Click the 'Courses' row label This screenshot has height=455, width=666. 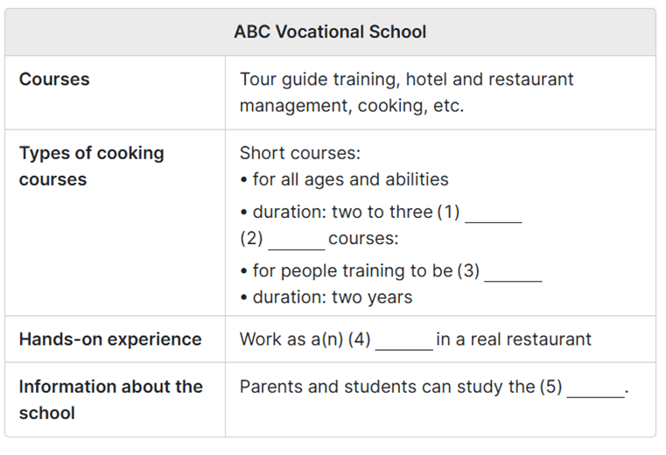(x=54, y=80)
